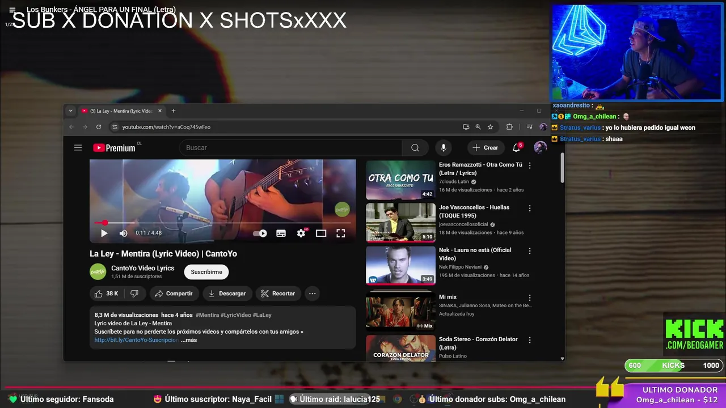The image size is (726, 408).
Task: Open the YouTube guide hamburger menu
Action: click(78, 148)
